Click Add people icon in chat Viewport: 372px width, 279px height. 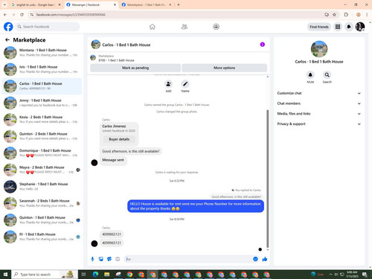[168, 84]
